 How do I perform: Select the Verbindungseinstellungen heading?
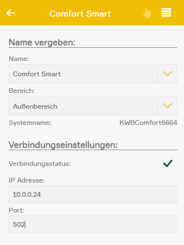click(63, 145)
